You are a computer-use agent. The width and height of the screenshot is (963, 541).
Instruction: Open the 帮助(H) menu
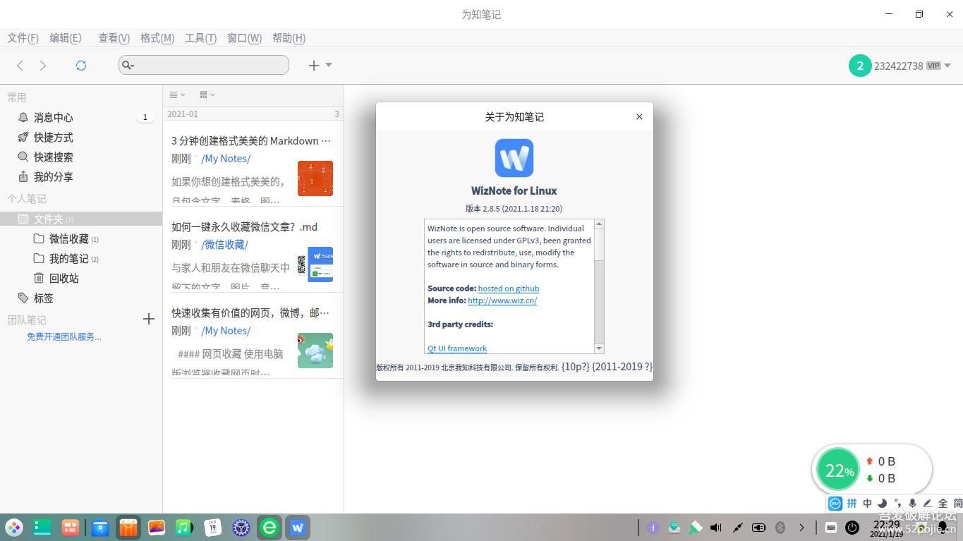(289, 38)
